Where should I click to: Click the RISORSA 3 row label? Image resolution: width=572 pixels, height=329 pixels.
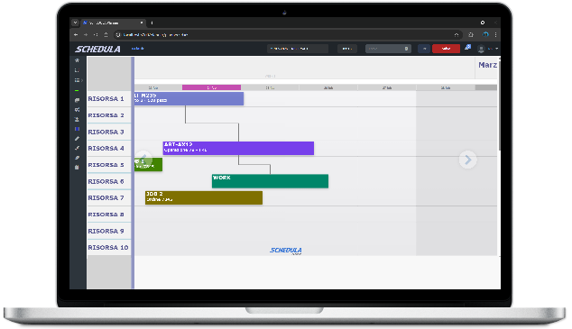tap(106, 132)
